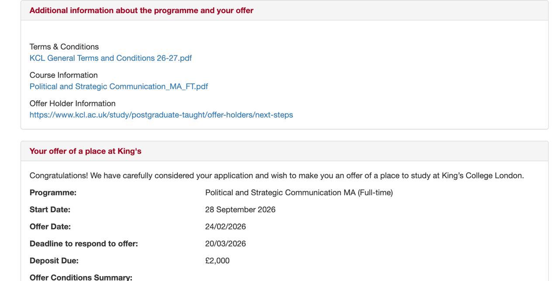Click the 'Deadline to respond to offer:' label
The height and width of the screenshot is (281, 559).
(84, 243)
